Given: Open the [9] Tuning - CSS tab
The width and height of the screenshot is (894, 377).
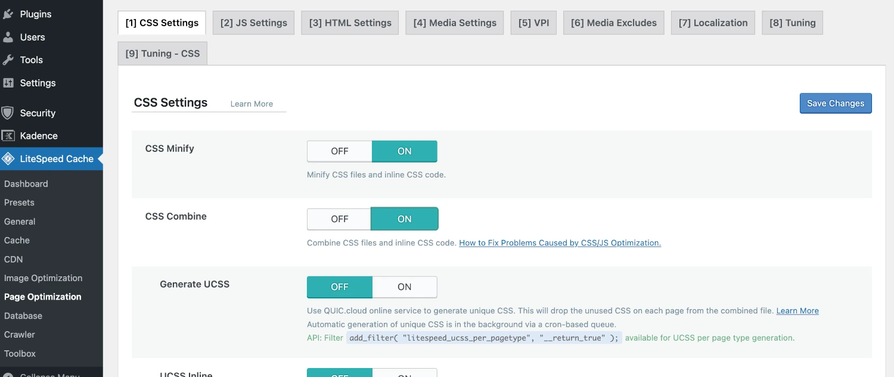Looking at the screenshot, I should pyautogui.click(x=163, y=53).
